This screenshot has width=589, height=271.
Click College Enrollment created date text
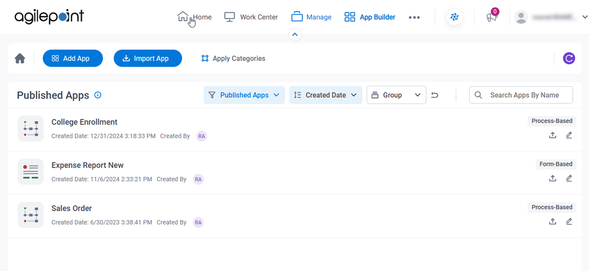[104, 136]
